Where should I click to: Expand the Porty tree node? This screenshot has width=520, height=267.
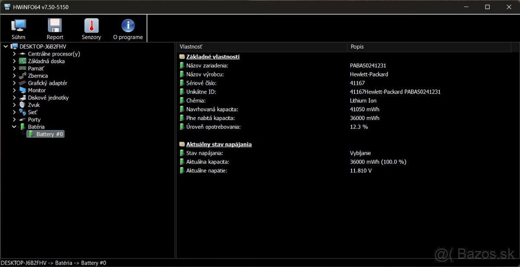(x=14, y=119)
